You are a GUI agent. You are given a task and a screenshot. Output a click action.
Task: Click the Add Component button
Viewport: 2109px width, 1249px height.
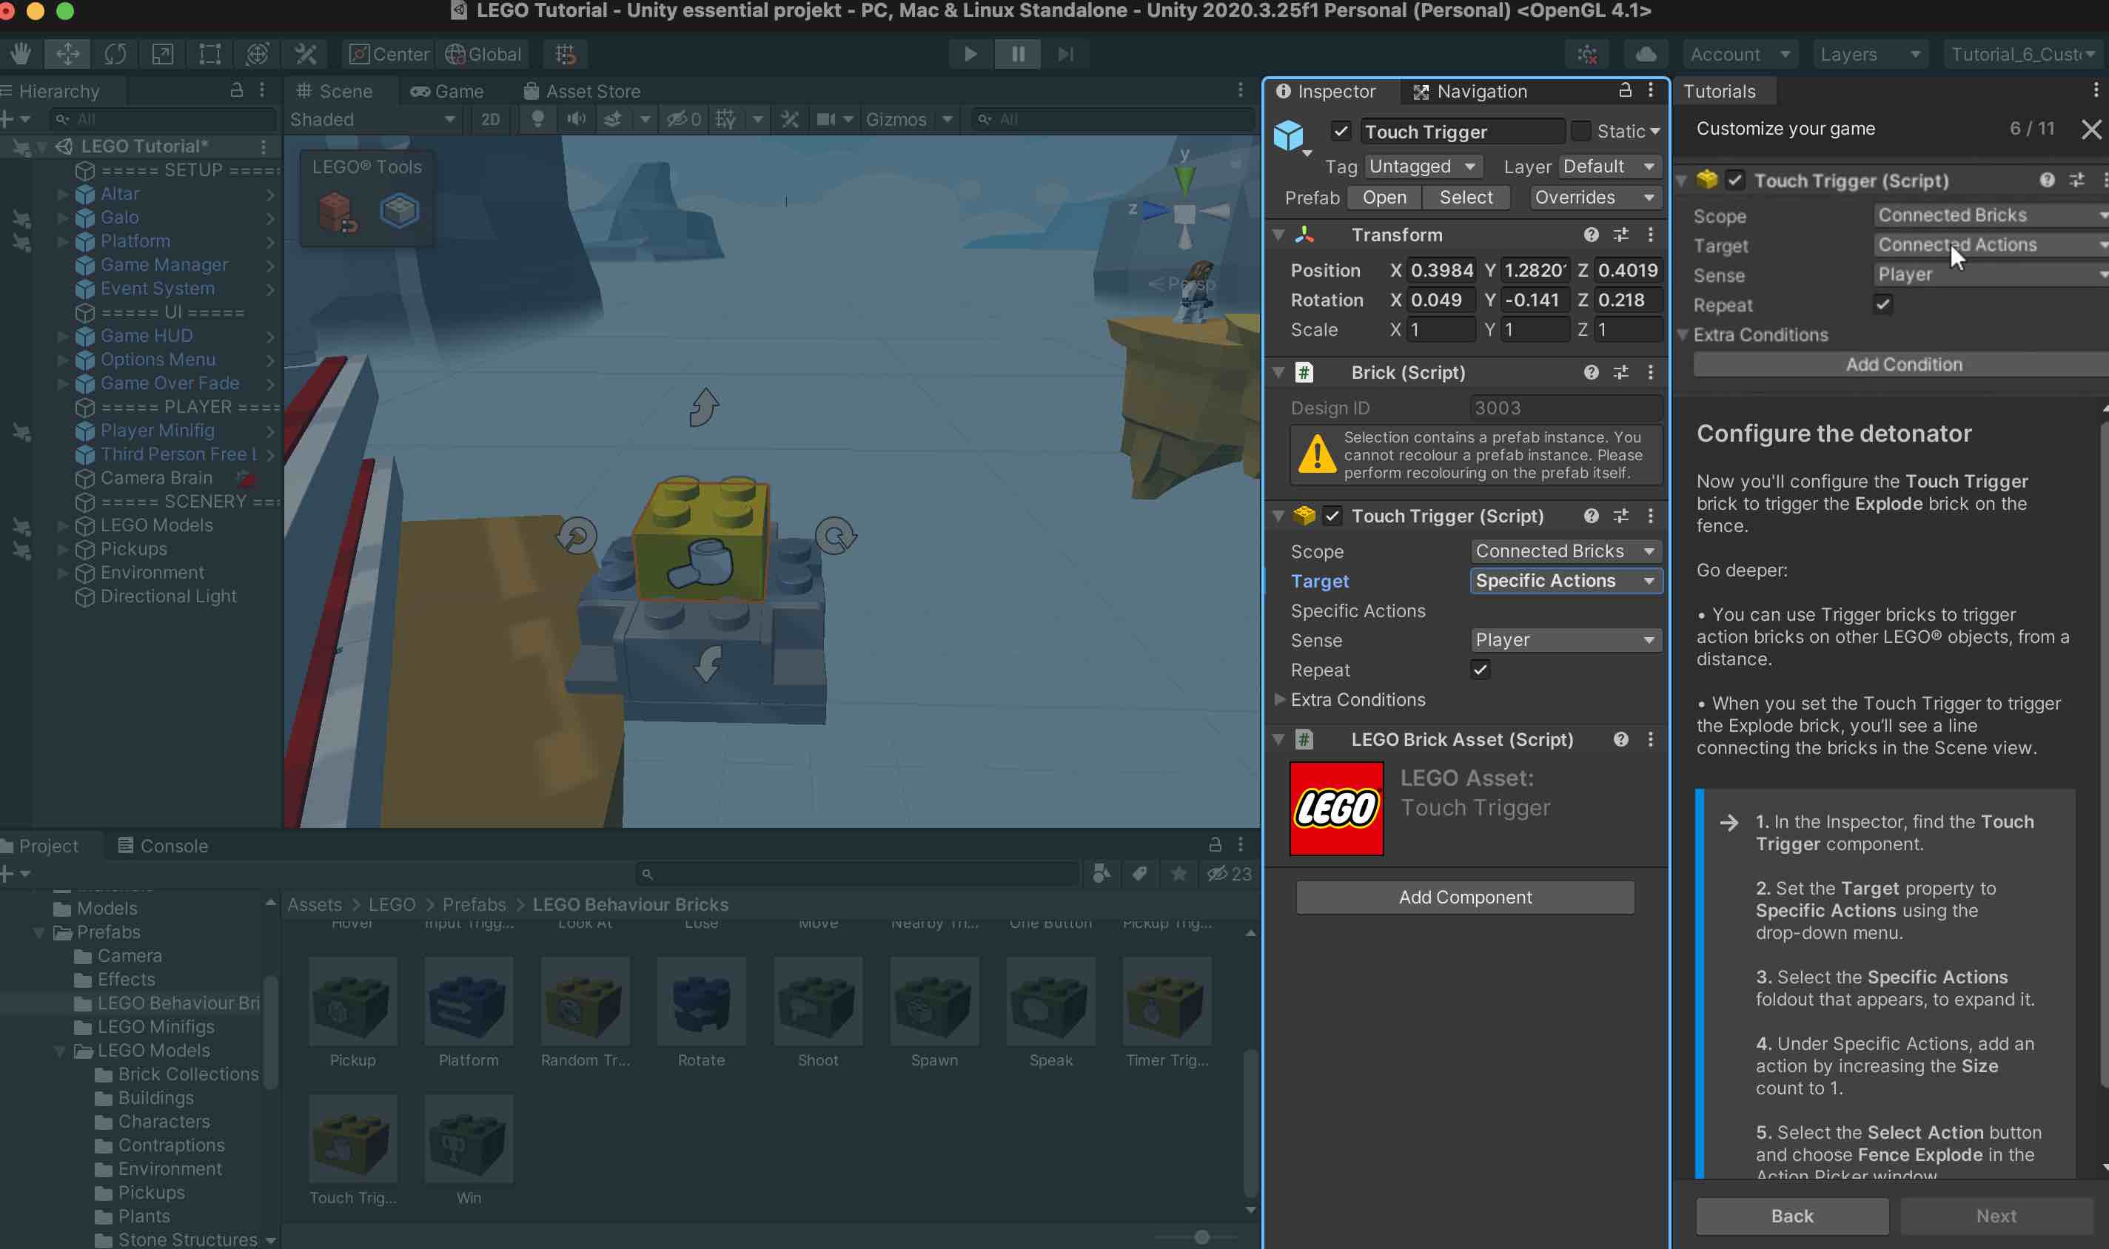click(1465, 898)
